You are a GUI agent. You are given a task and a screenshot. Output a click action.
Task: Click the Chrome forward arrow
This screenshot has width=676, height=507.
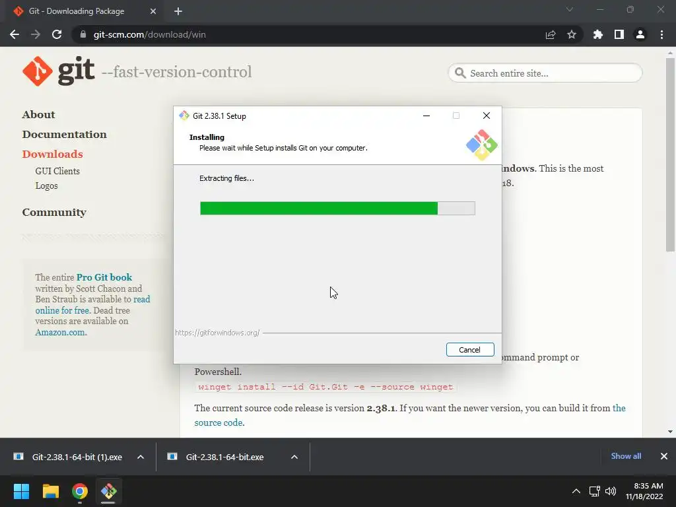coord(36,34)
